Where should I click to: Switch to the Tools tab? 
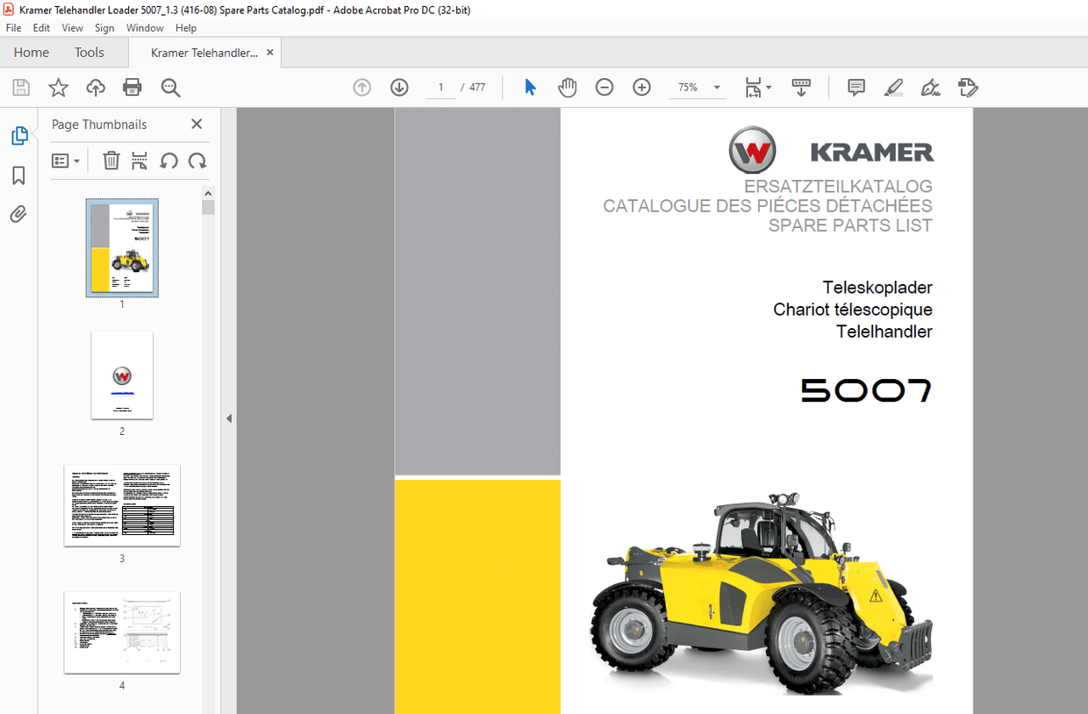(x=89, y=53)
